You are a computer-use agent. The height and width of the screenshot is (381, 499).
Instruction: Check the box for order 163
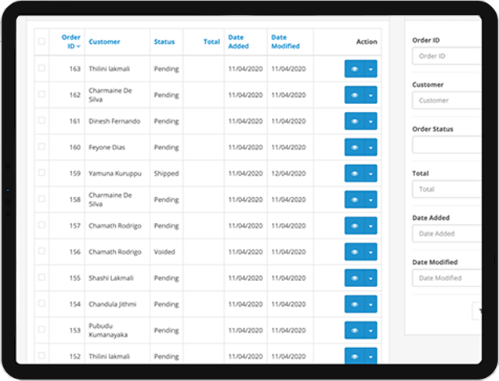(42, 69)
